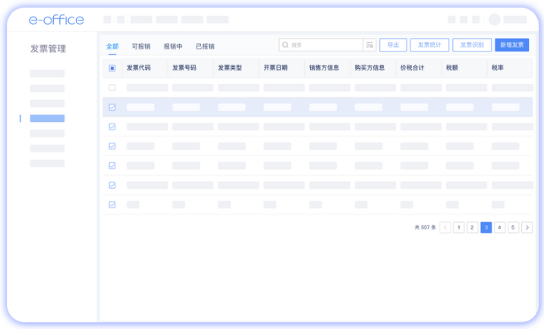
Task: Click the 导出 button
Action: [x=393, y=45]
